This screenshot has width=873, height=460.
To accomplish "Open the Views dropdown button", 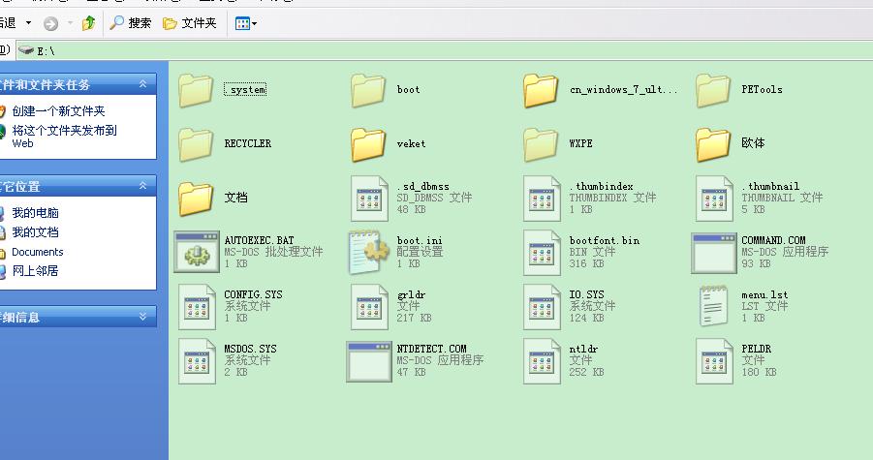I will (245, 23).
